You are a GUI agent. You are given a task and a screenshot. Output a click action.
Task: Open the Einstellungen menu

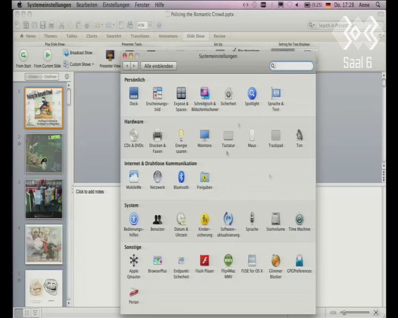click(x=116, y=5)
